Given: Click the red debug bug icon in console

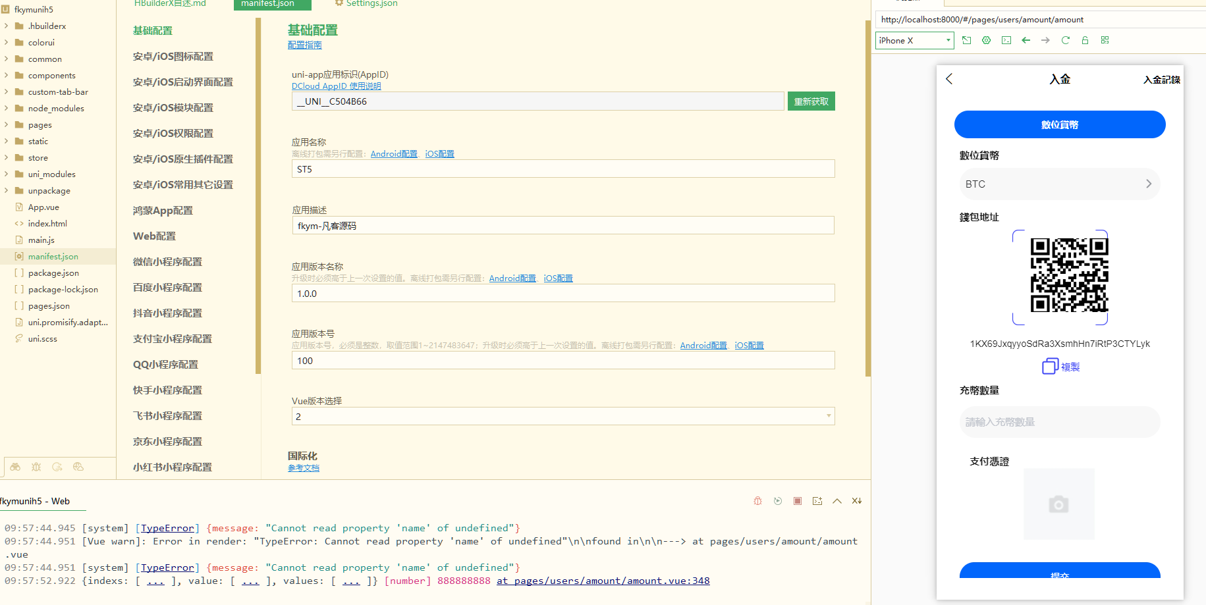Looking at the screenshot, I should tap(757, 501).
